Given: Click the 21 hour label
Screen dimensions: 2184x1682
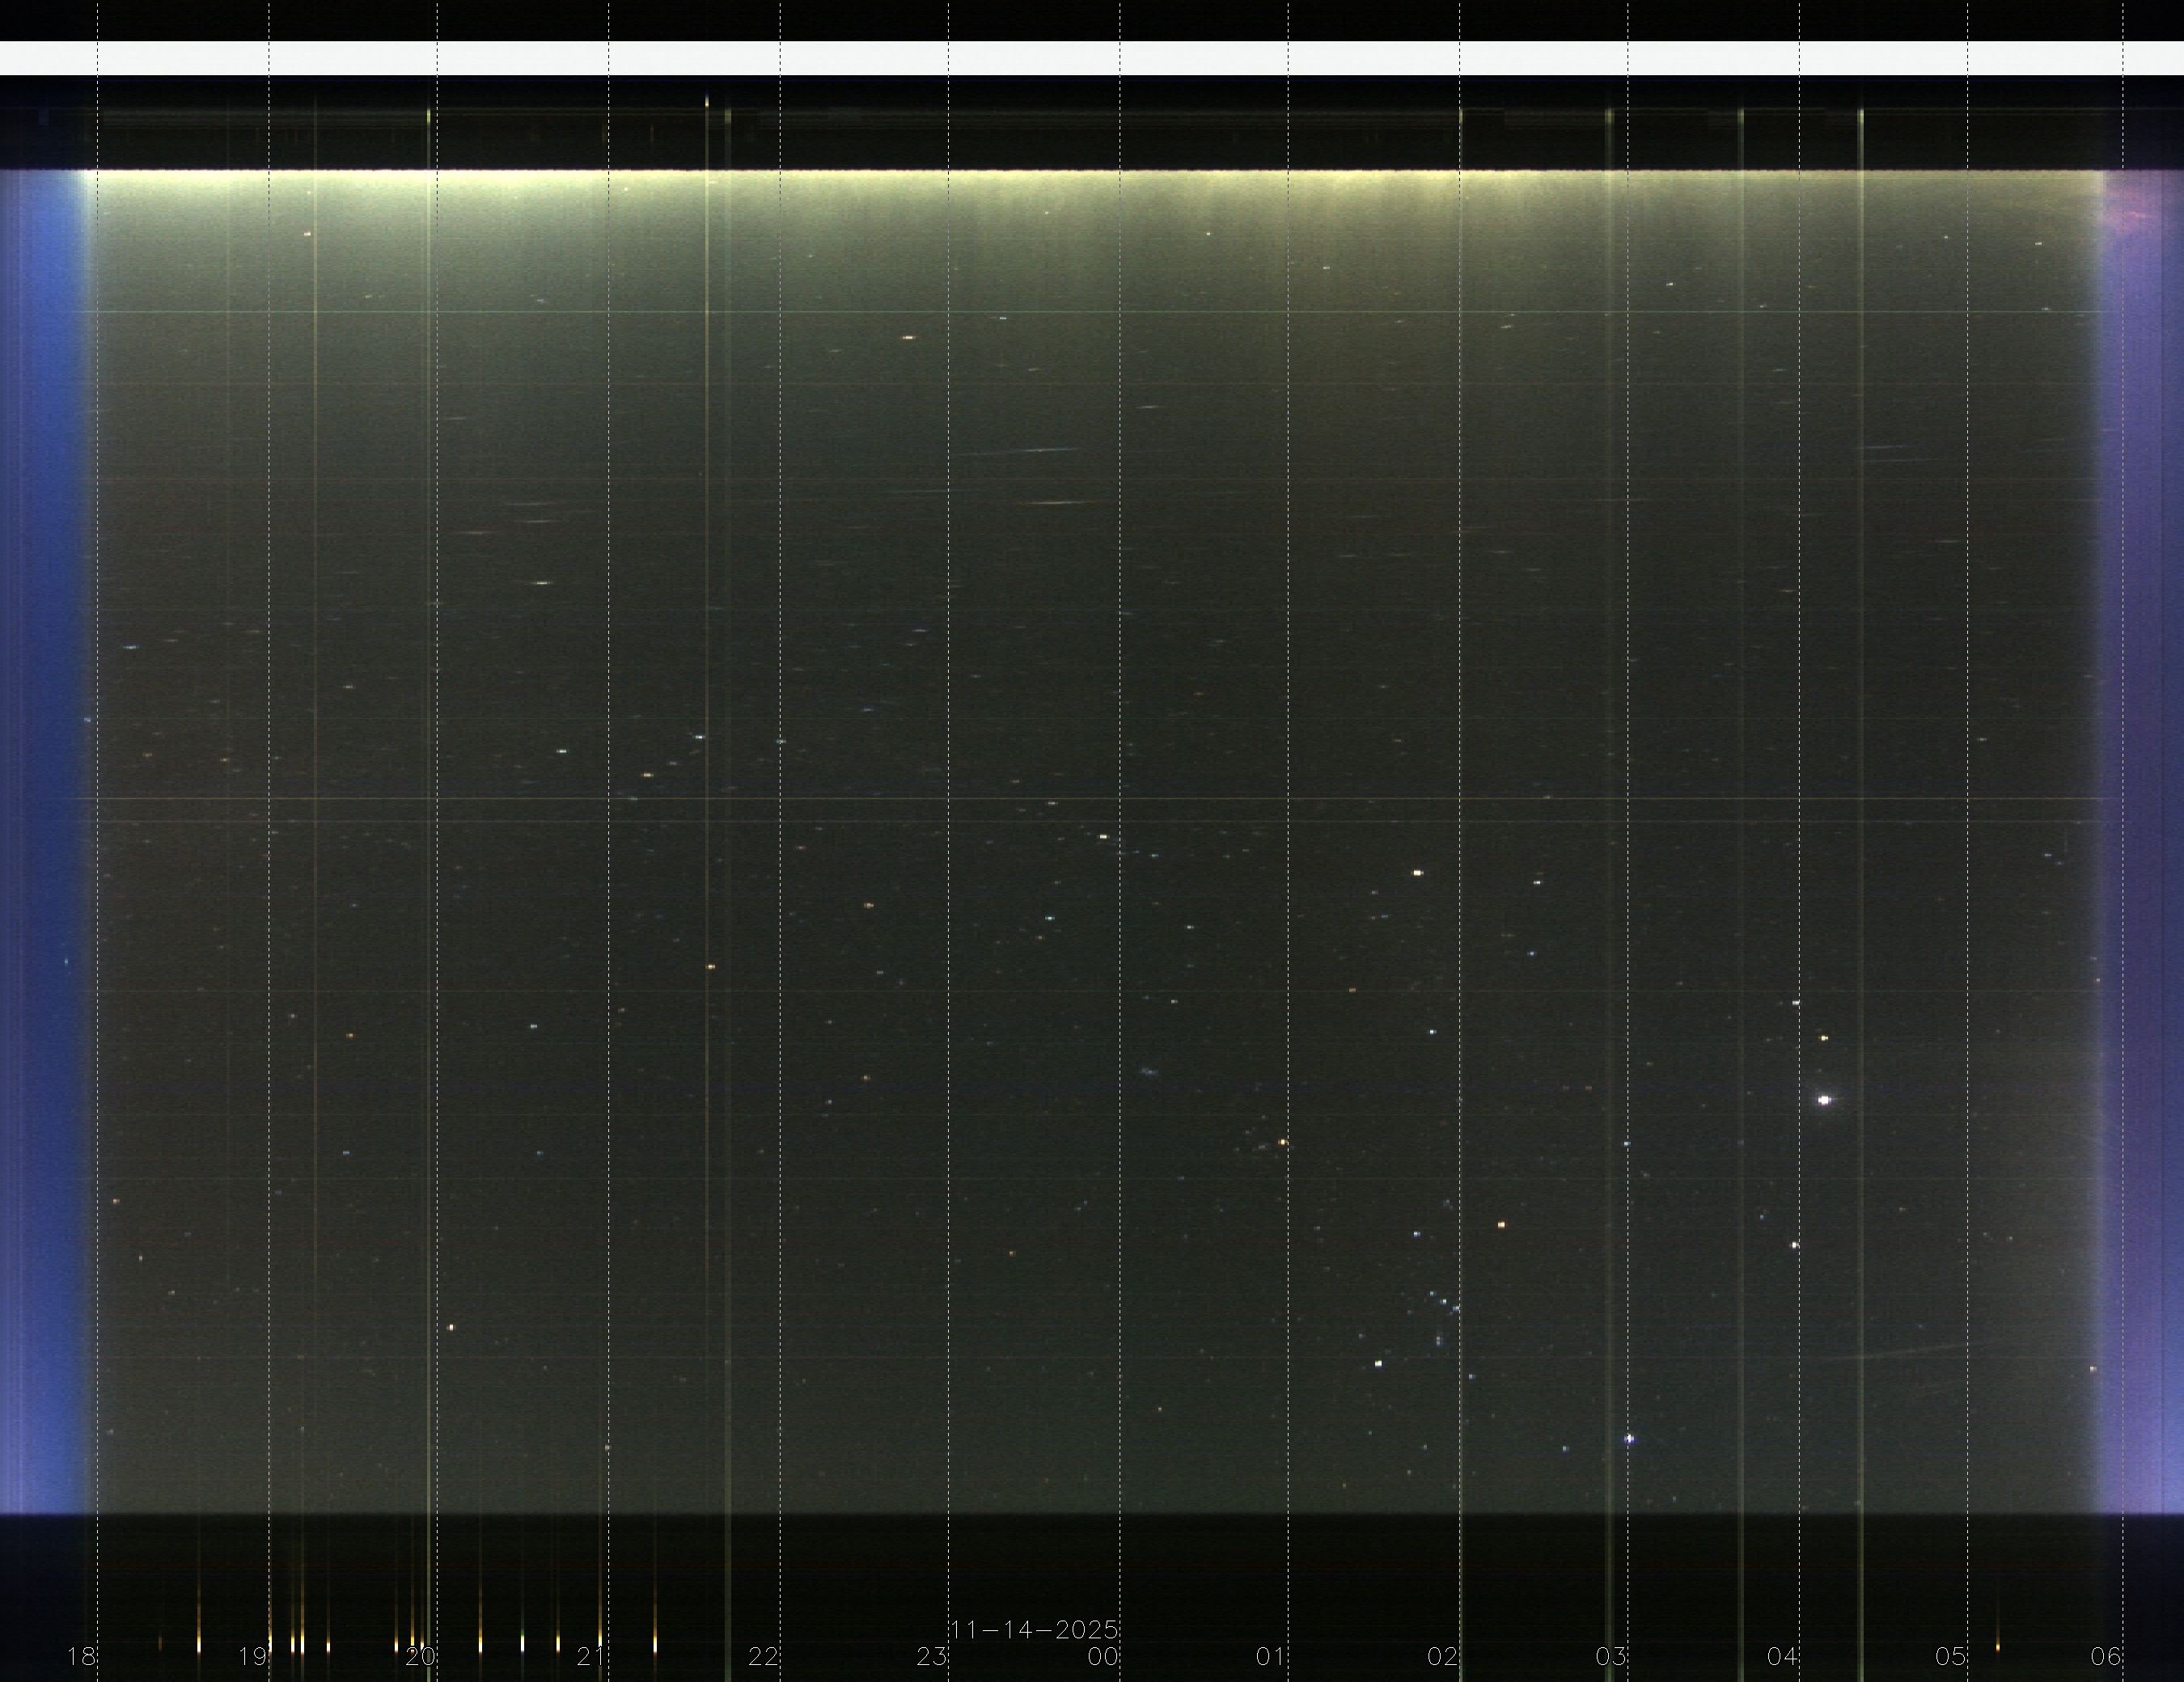Looking at the screenshot, I should pyautogui.click(x=591, y=1656).
